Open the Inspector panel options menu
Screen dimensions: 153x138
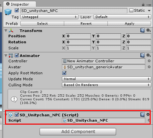(149, 5)
